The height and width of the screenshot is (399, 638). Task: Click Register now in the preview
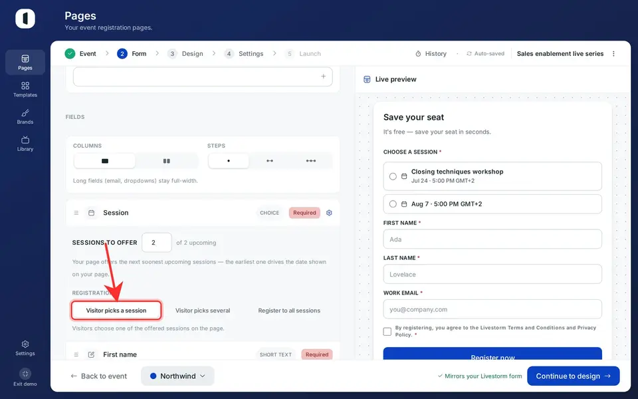click(492, 353)
